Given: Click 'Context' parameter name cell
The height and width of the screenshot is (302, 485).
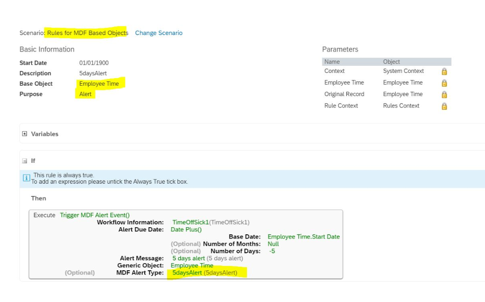Looking at the screenshot, I should click(335, 71).
